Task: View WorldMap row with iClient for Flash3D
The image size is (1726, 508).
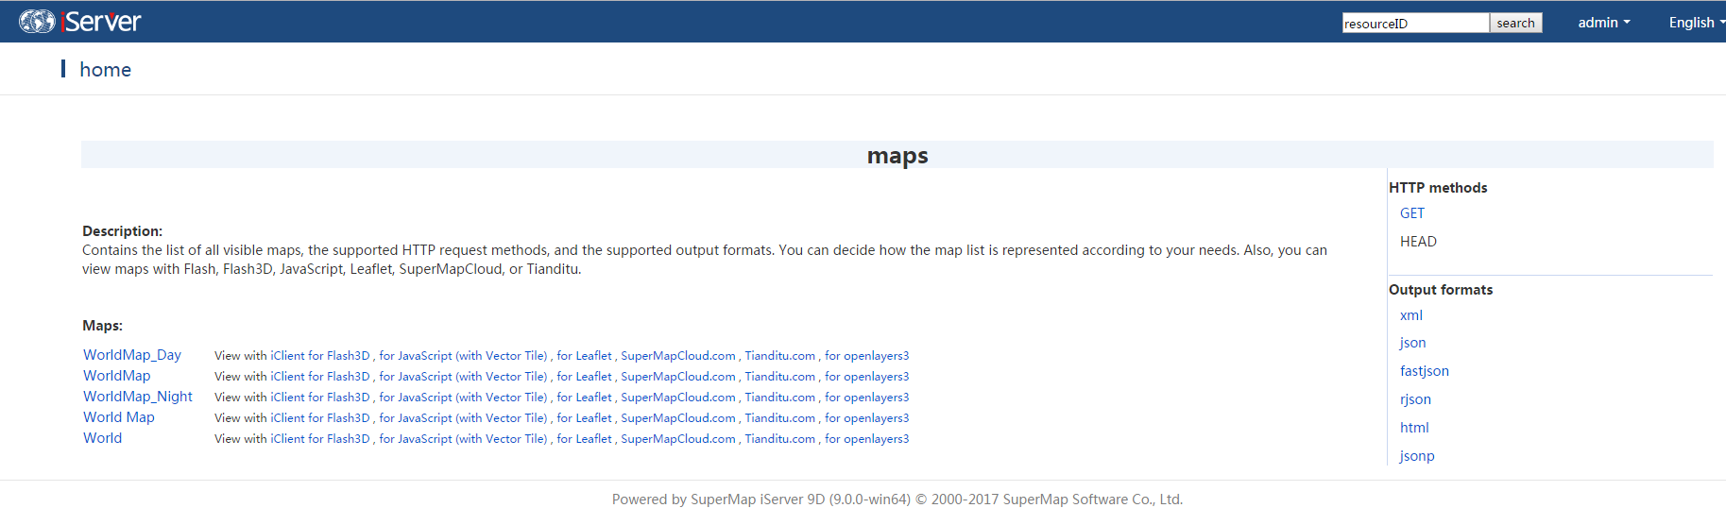Action: click(320, 377)
